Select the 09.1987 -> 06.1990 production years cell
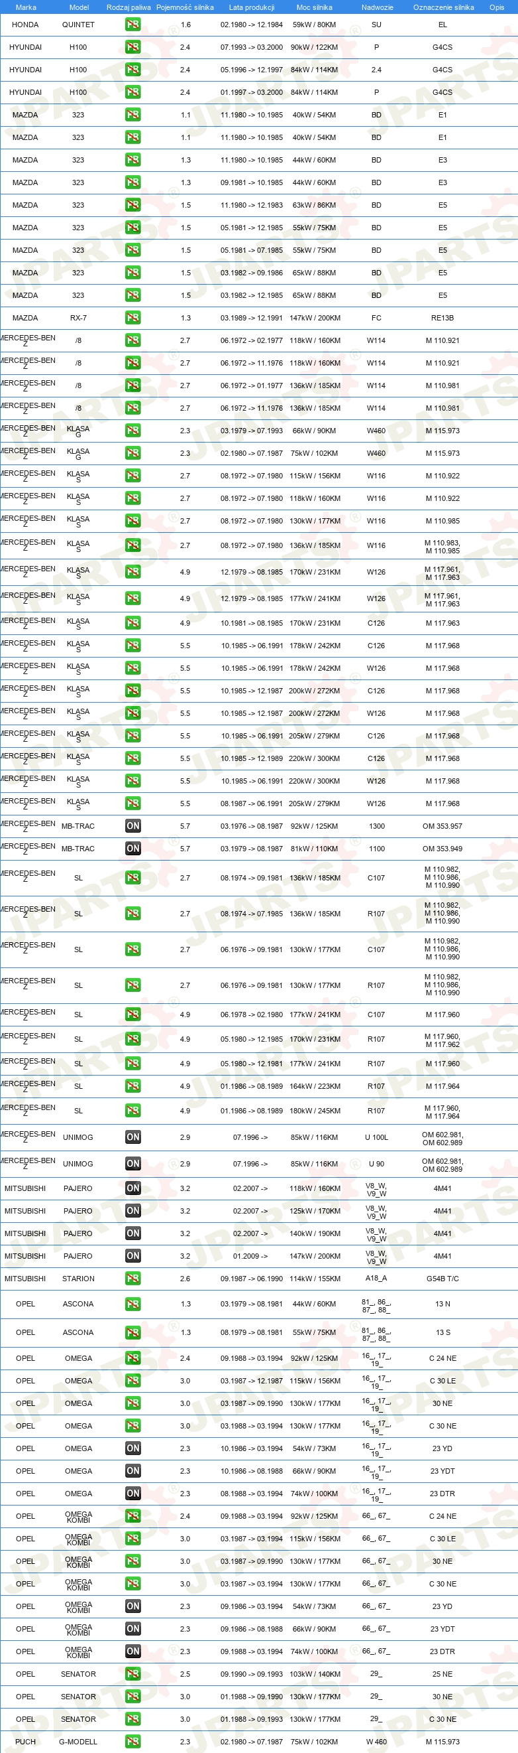Viewport: 518px width, 1753px height. tap(252, 1279)
